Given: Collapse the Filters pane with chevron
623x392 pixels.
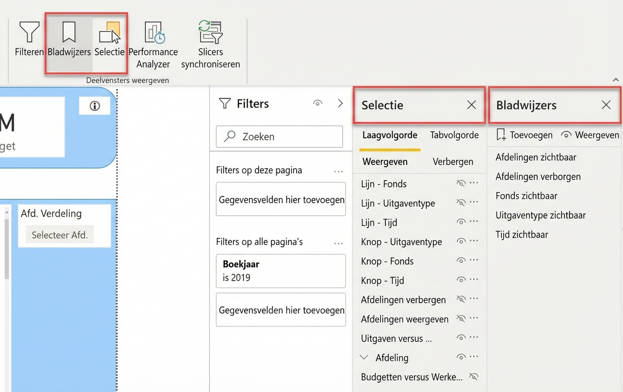Looking at the screenshot, I should pos(340,103).
